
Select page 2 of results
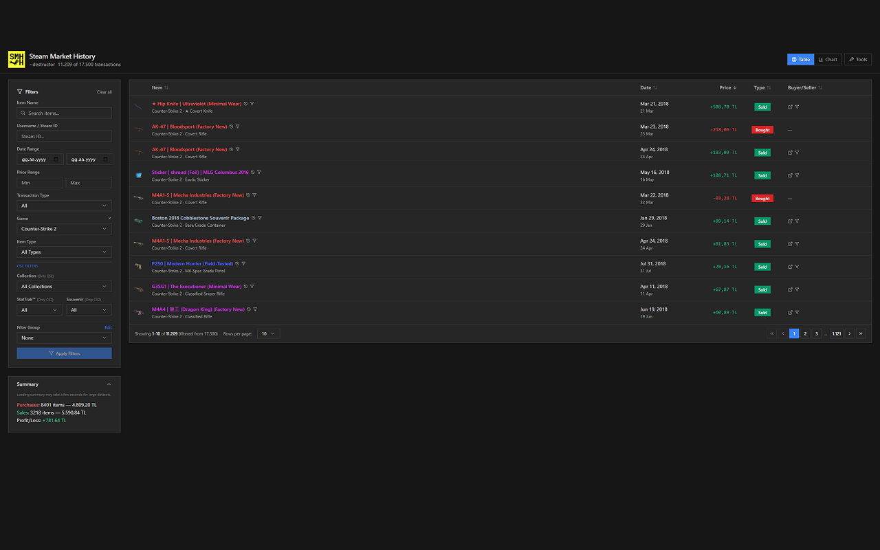[805, 333]
